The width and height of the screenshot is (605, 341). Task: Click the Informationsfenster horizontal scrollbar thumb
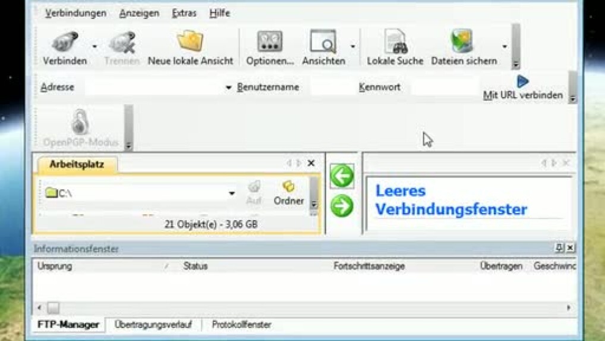(53, 308)
